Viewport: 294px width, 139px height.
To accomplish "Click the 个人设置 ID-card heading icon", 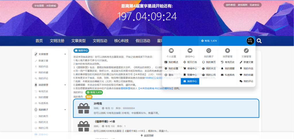I will (x=171, y=51).
